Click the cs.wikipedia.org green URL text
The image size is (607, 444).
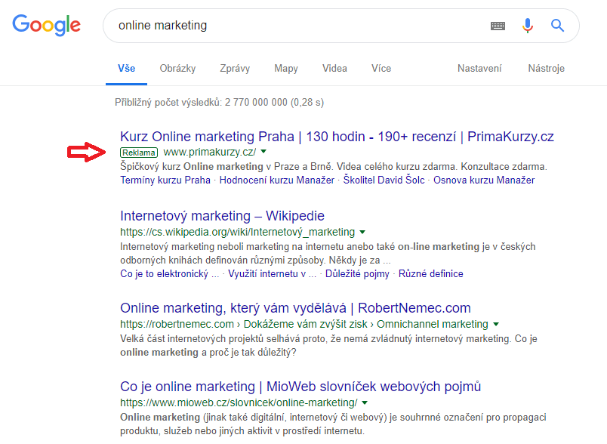coord(237,232)
